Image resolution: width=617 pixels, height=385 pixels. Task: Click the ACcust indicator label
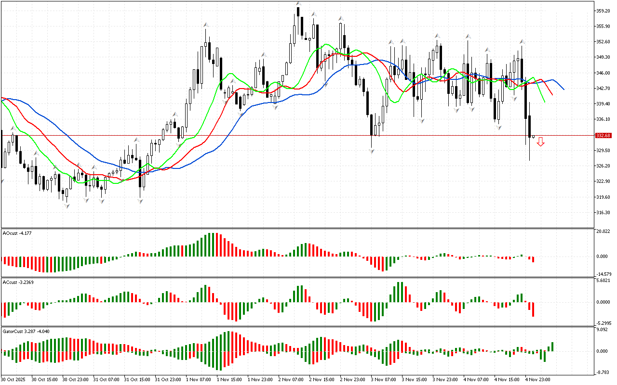tap(17, 282)
